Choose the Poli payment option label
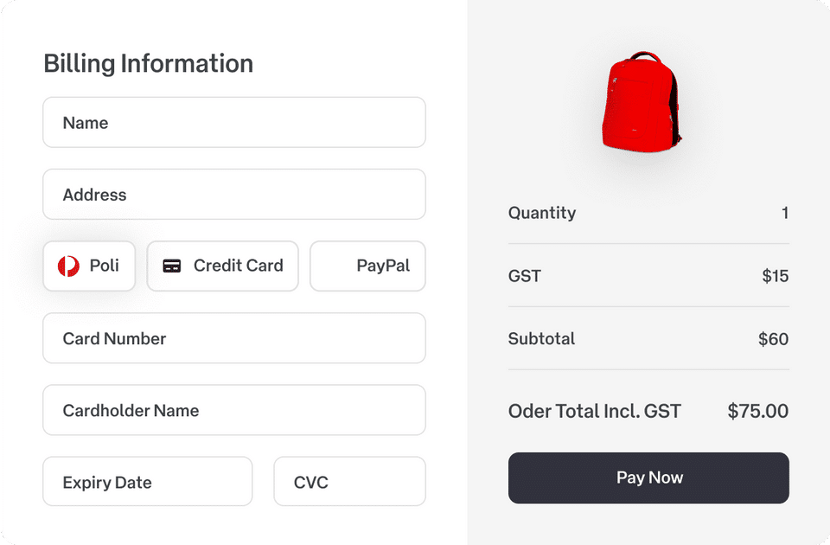The image size is (830, 545). (x=105, y=266)
